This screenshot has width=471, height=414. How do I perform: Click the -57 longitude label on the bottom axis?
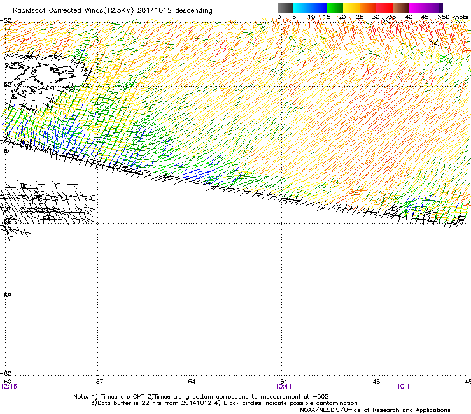[97, 382]
